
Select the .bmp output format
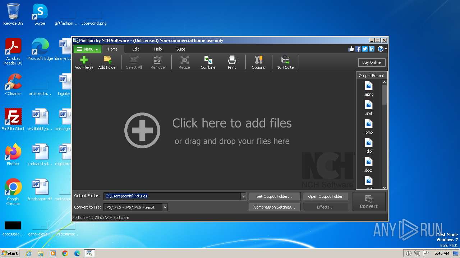369,126
